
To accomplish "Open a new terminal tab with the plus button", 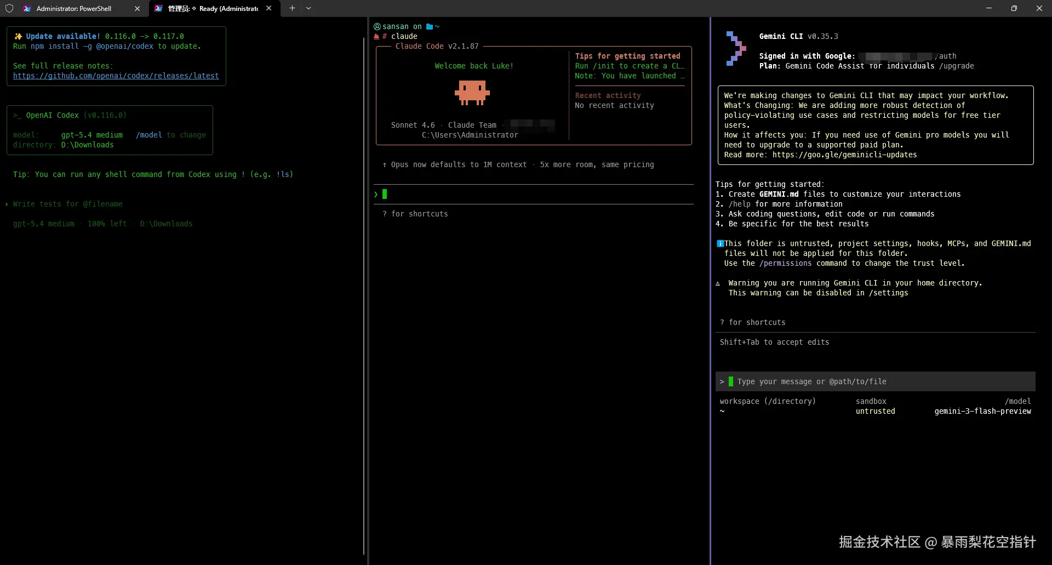I will (292, 8).
